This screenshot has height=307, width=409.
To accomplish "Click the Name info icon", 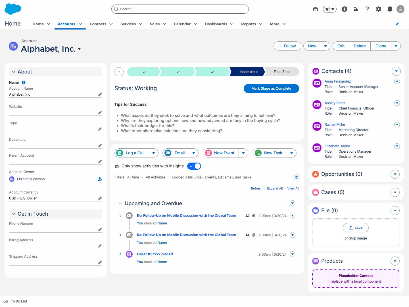I will [24, 83].
